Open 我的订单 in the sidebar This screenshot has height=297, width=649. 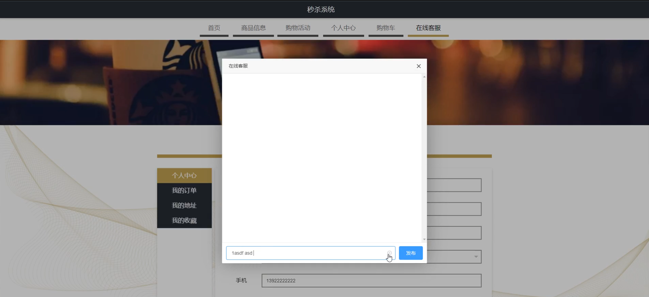(x=184, y=190)
